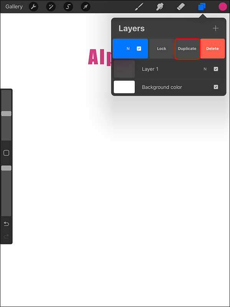This screenshot has height=307, width=230.
Task: Tap the redo arrow in sidebar
Action: [x=6, y=236]
